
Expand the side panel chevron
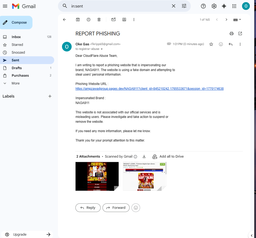(x=252, y=235)
